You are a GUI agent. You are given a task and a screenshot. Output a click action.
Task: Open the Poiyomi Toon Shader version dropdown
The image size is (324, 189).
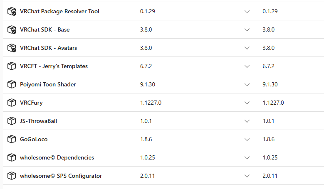(247, 85)
